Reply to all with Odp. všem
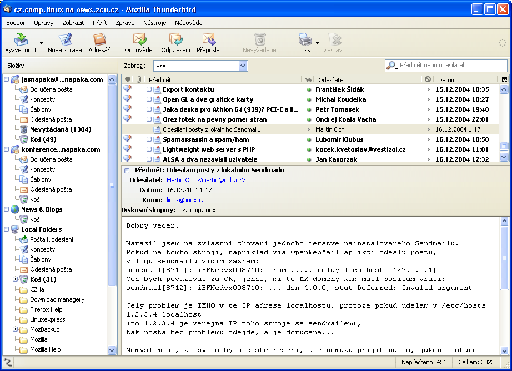The width and height of the screenshot is (512, 371). tap(175, 39)
